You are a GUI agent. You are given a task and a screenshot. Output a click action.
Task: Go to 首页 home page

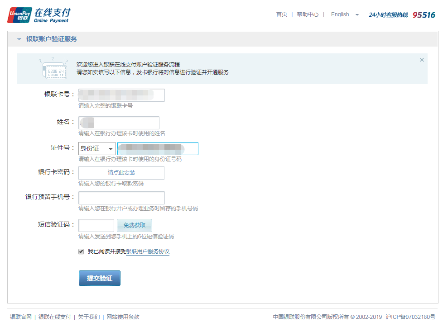coord(281,14)
